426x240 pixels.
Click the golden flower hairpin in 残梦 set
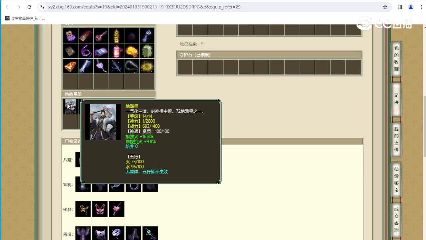tap(83, 209)
